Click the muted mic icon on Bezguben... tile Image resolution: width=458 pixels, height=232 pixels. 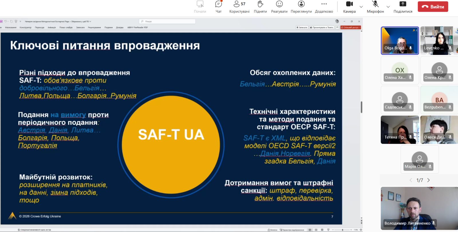click(450, 107)
